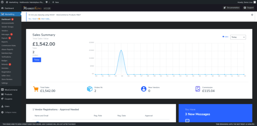Click the chart peak at hour 04

click(121, 50)
